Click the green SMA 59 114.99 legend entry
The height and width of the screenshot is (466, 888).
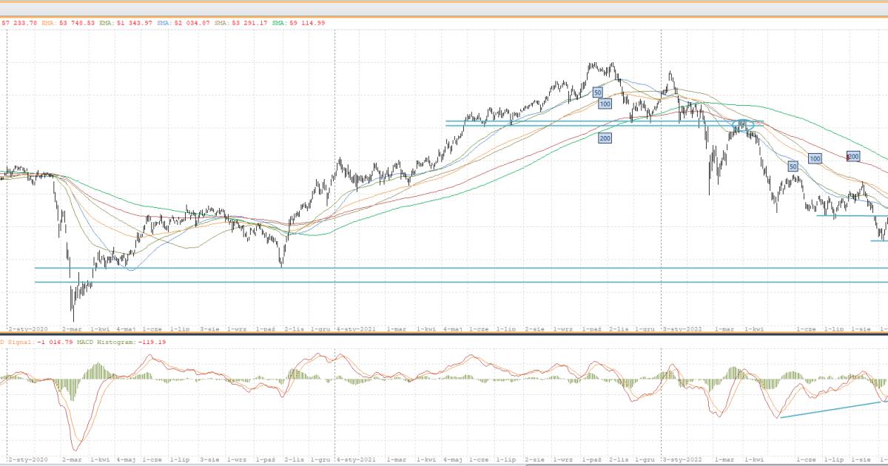tap(298, 23)
